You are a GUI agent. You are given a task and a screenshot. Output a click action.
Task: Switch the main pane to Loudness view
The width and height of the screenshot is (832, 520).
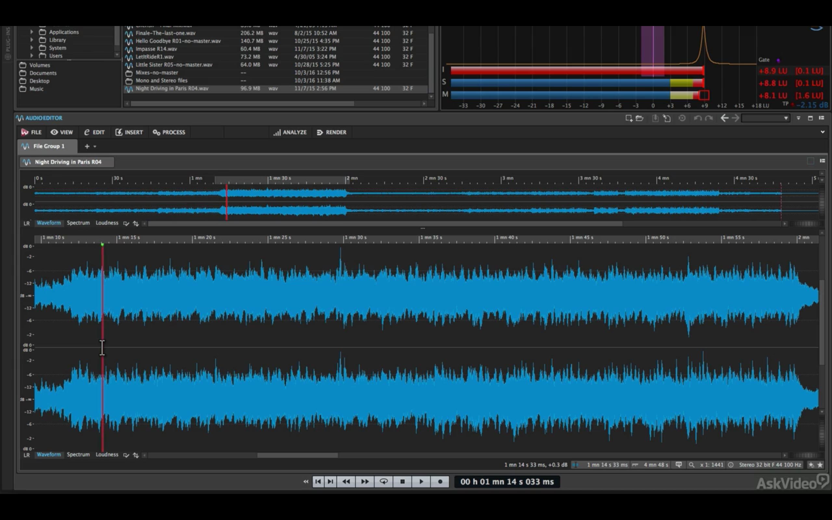[107, 455]
